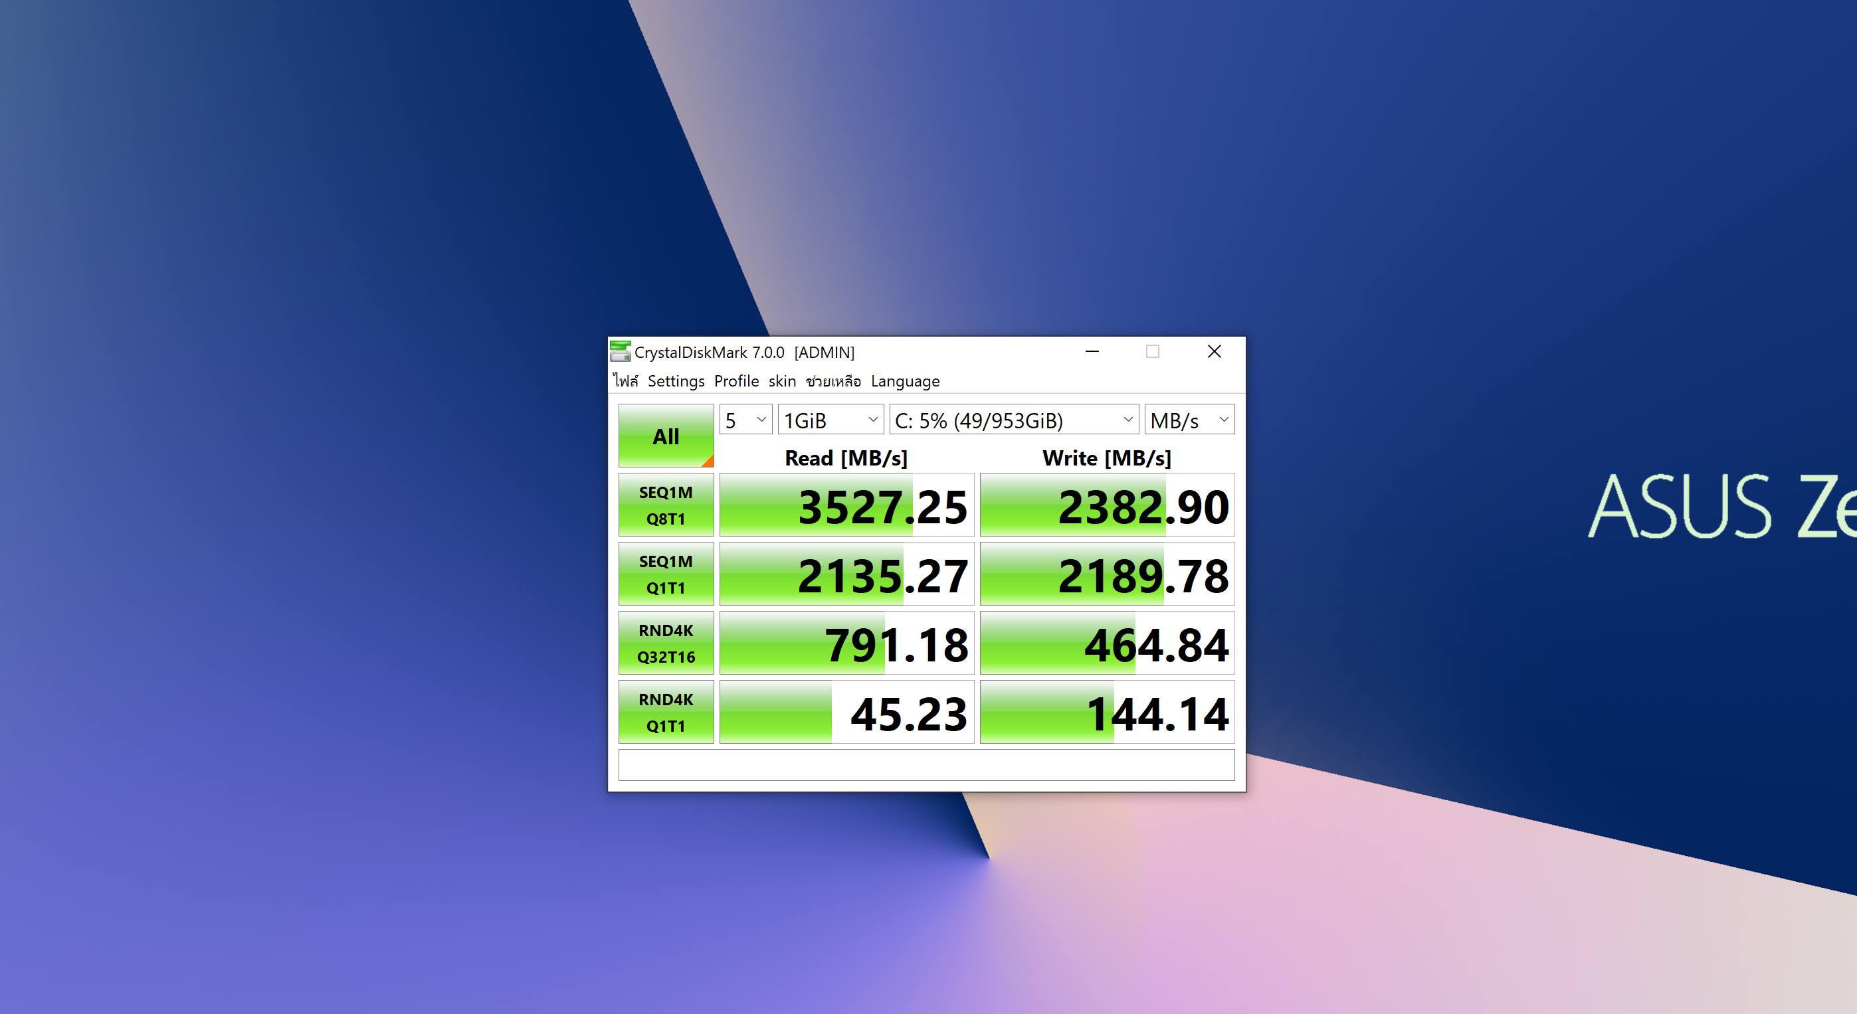Run all benchmarks with All button

click(x=666, y=436)
